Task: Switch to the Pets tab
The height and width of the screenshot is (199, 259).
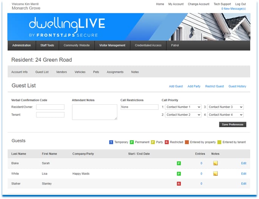Action: click(x=96, y=72)
